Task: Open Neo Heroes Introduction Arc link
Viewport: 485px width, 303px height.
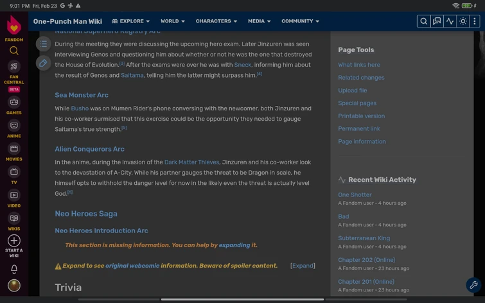Action: [101, 230]
